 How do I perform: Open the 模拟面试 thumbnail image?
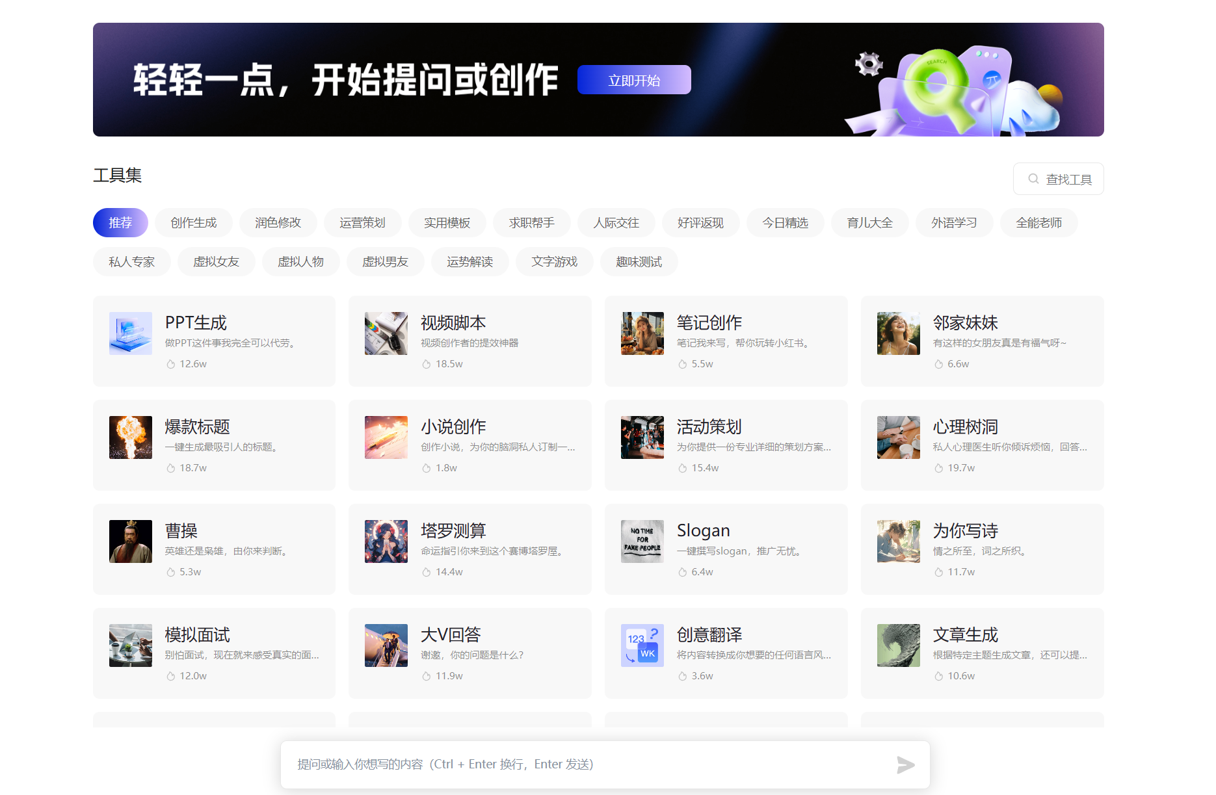coord(131,645)
